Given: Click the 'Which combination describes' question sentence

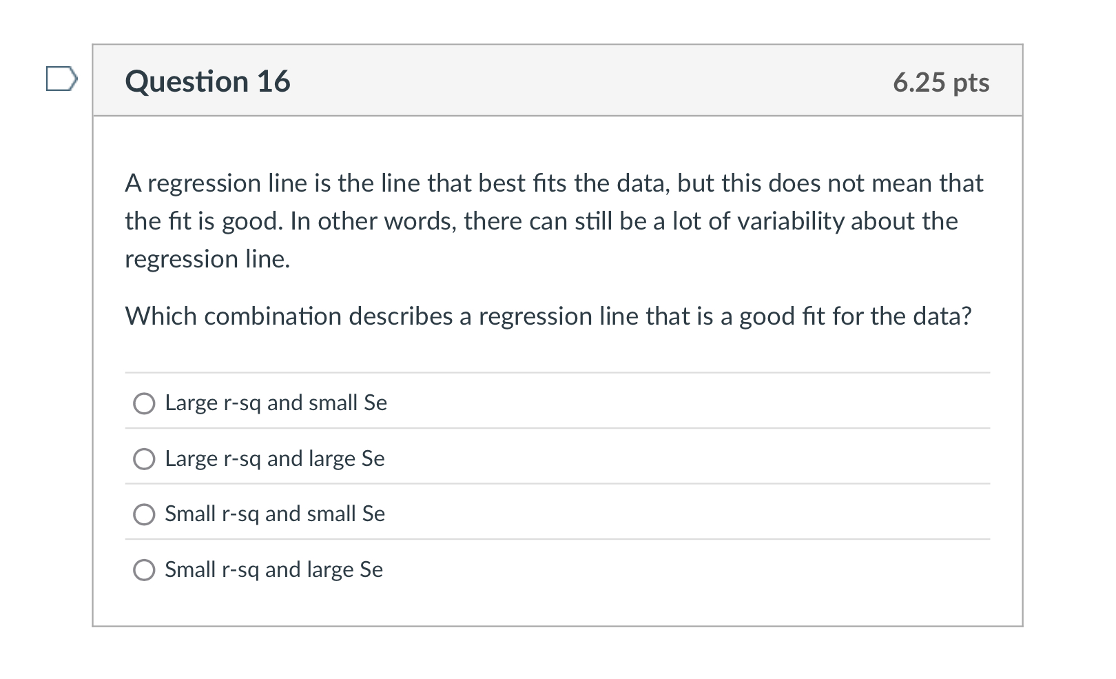Looking at the screenshot, I should (x=548, y=316).
